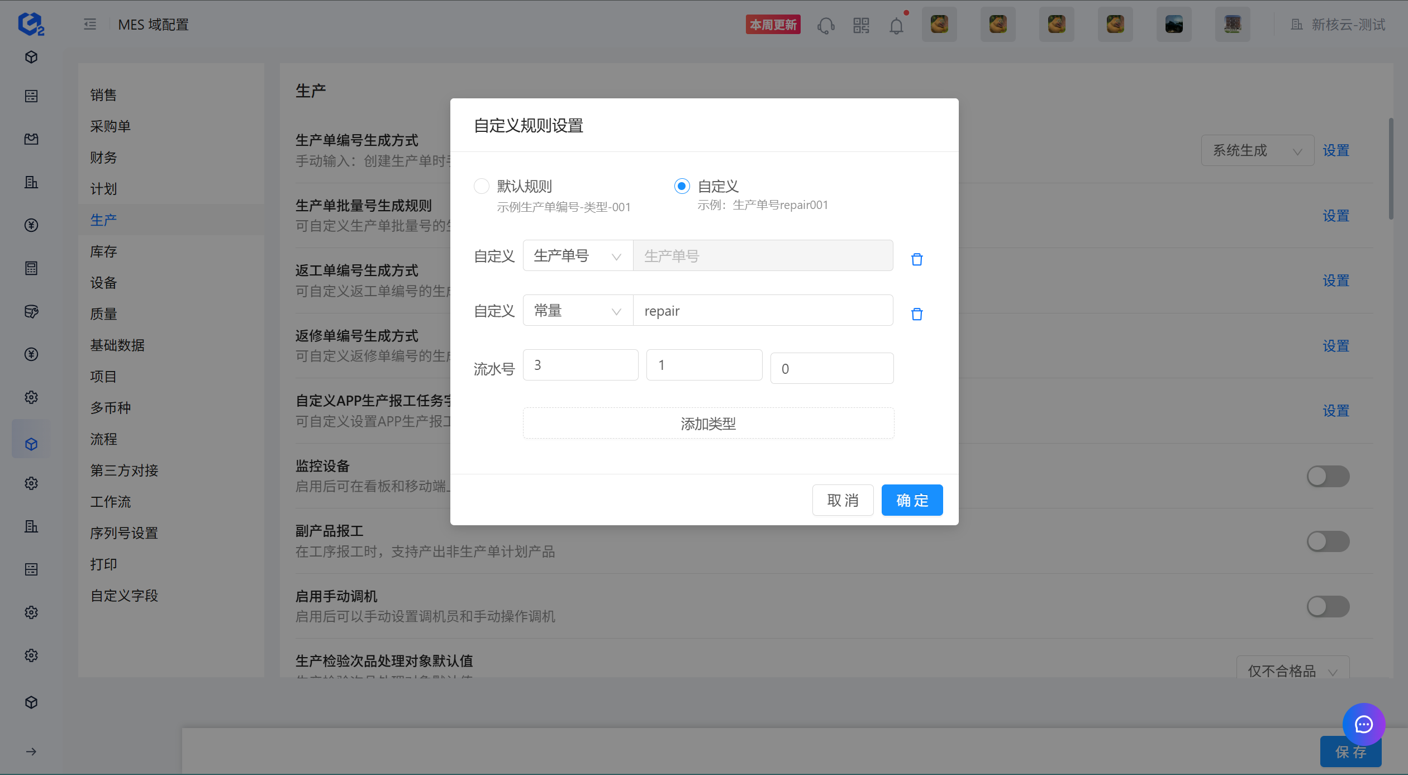Expand left rail with arrow icon

click(x=31, y=752)
